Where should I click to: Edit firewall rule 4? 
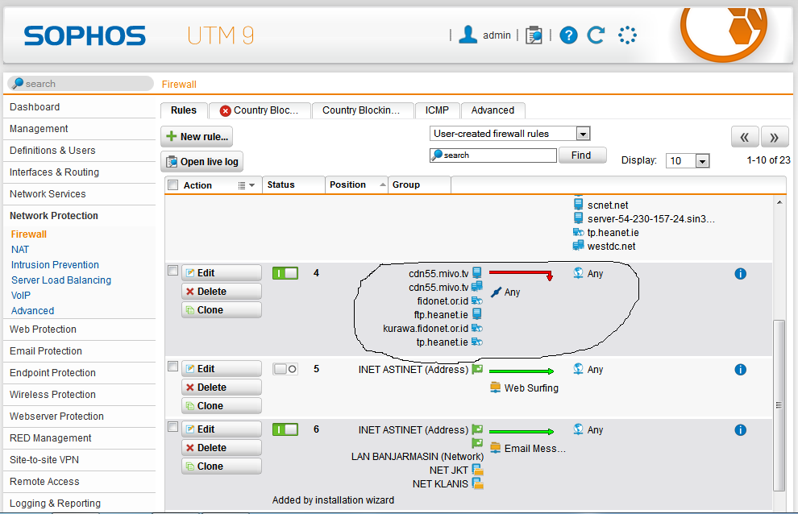tap(222, 273)
